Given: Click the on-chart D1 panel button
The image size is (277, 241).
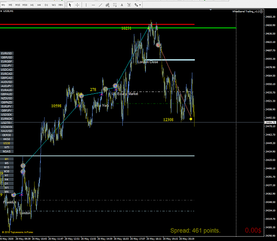Looking at the screenshot, I should pos(7,184).
